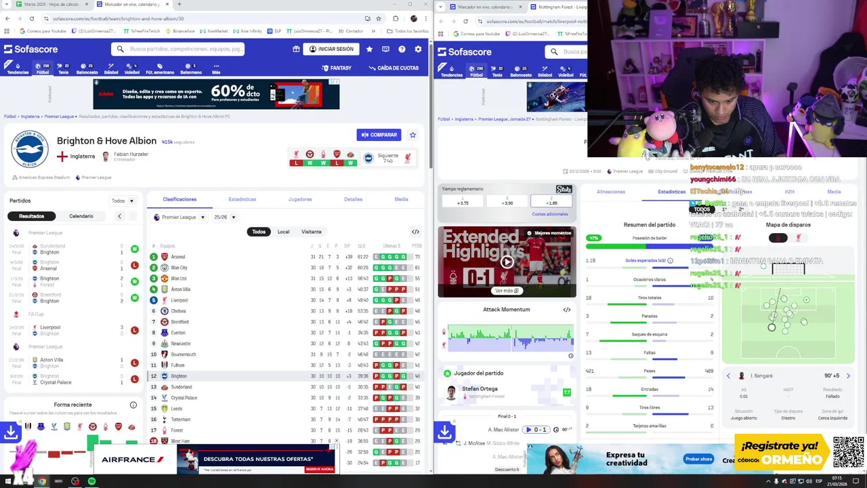Open extensions puzzle icon in left browser
The width and height of the screenshot is (867, 488).
[x=396, y=18]
